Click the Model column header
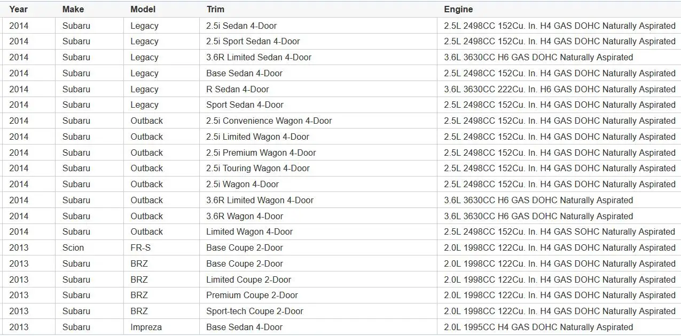This screenshot has height=336, width=681. tap(161, 9)
